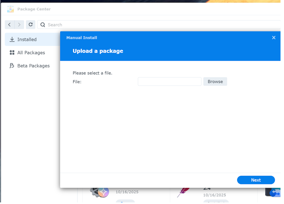284x204 pixels.
Task: Click the Package Center app icon
Action: (x=10, y=9)
